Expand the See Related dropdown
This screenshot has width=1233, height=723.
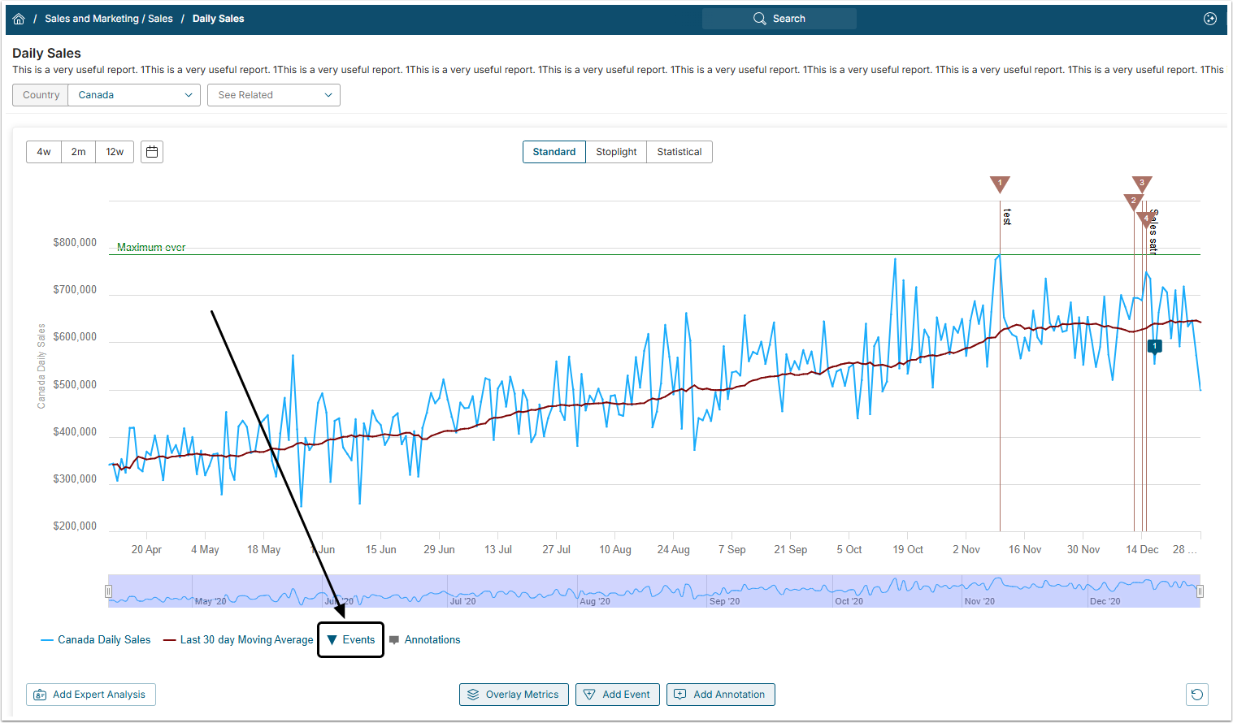coord(274,95)
